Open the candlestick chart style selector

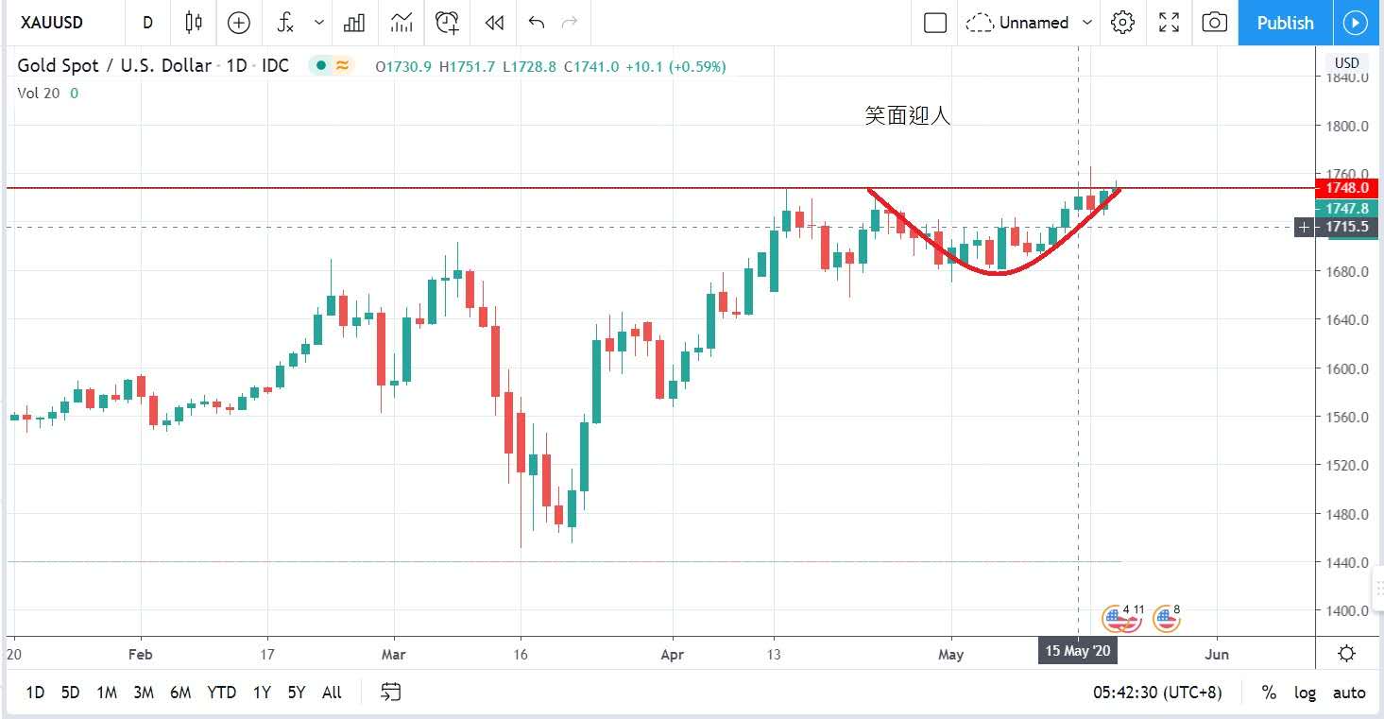tap(194, 23)
